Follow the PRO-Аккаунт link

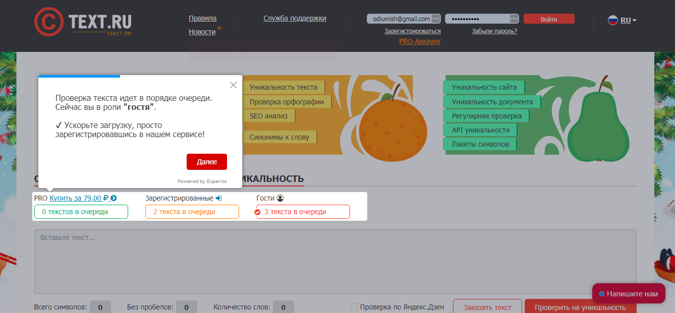(x=420, y=41)
